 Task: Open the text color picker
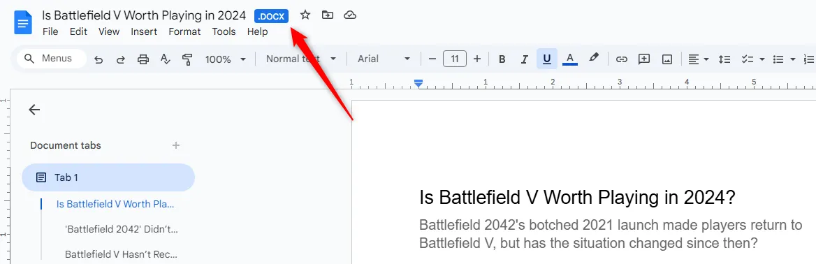[x=570, y=59]
